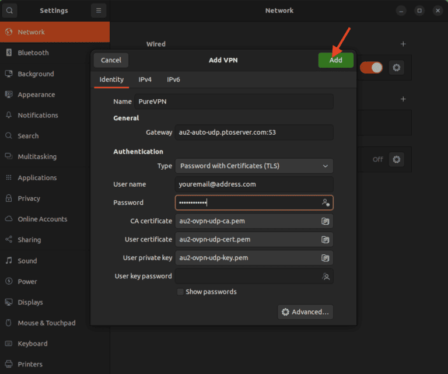Image resolution: width=448 pixels, height=374 pixels.
Task: Toggle the wired connection switch off
Action: click(371, 68)
